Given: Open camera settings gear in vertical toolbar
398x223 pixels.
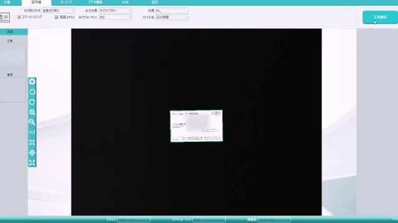Looking at the screenshot, I should tap(32, 81).
